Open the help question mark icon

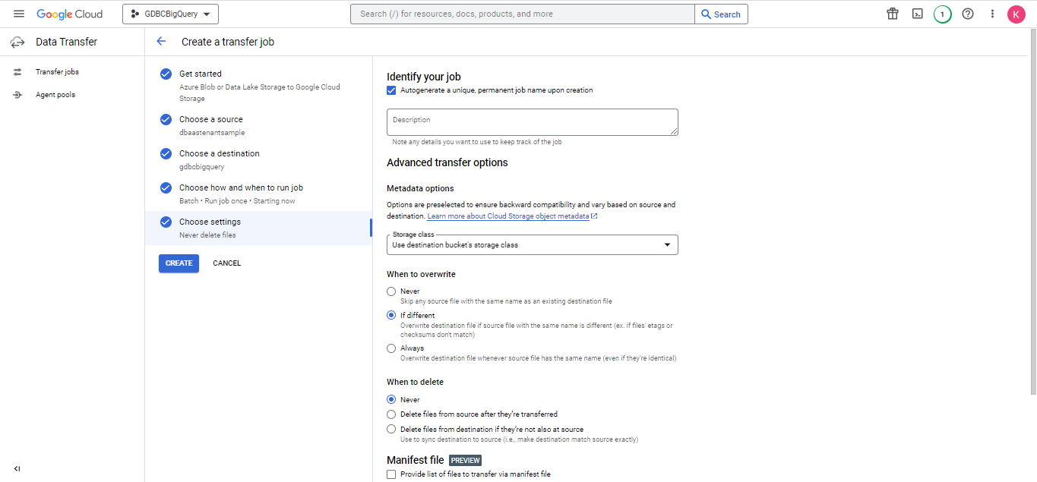point(968,14)
